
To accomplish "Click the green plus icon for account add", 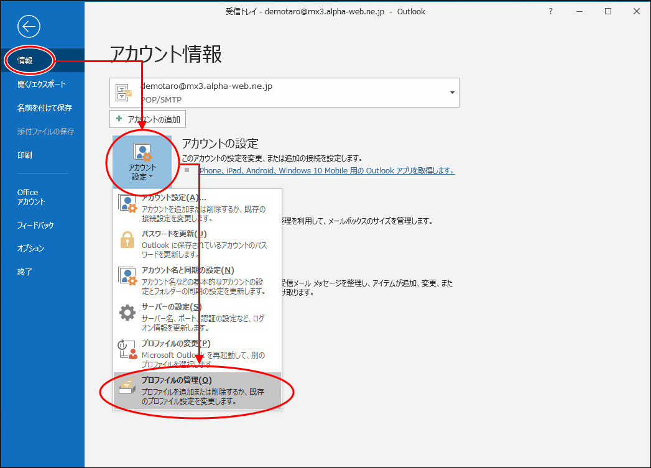I will 119,119.
